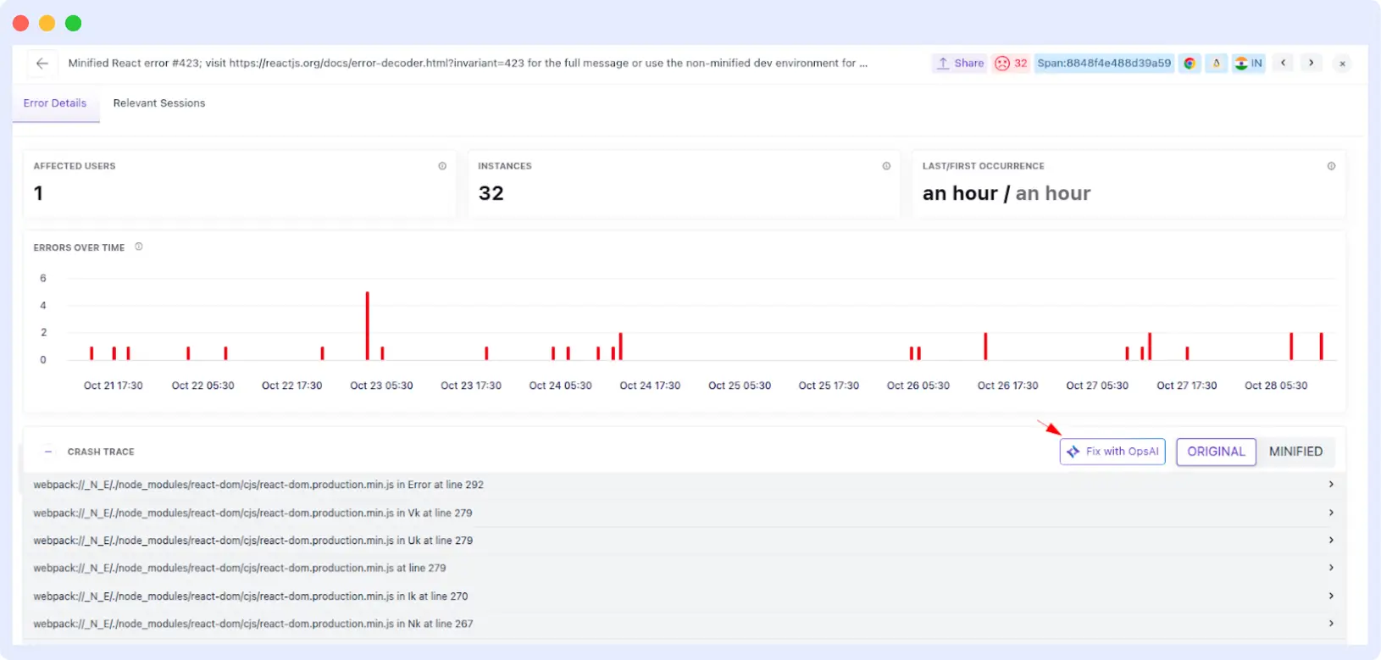Expand the stack frame 'in Vk at line 279'
The width and height of the screenshot is (1381, 660).
[x=1331, y=513]
